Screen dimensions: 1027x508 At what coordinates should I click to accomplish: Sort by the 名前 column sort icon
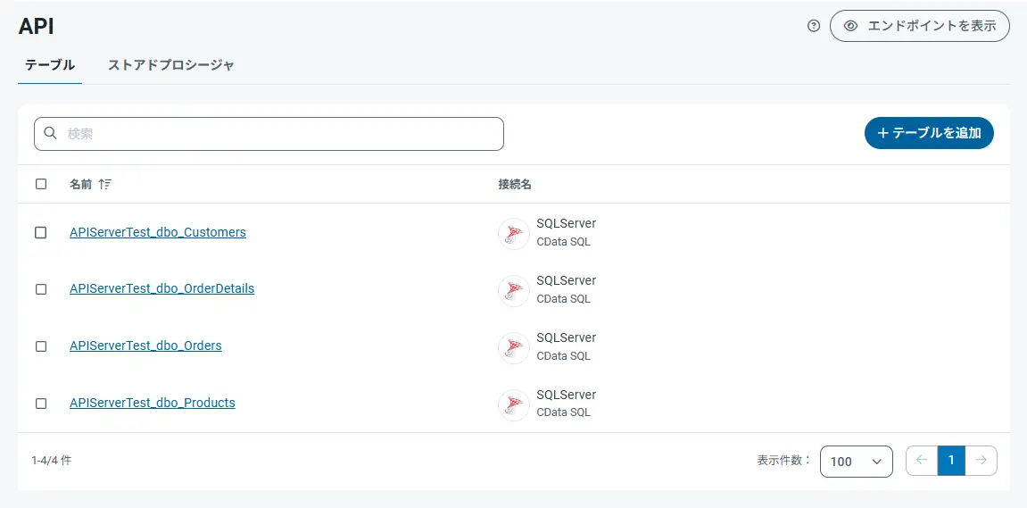point(104,184)
